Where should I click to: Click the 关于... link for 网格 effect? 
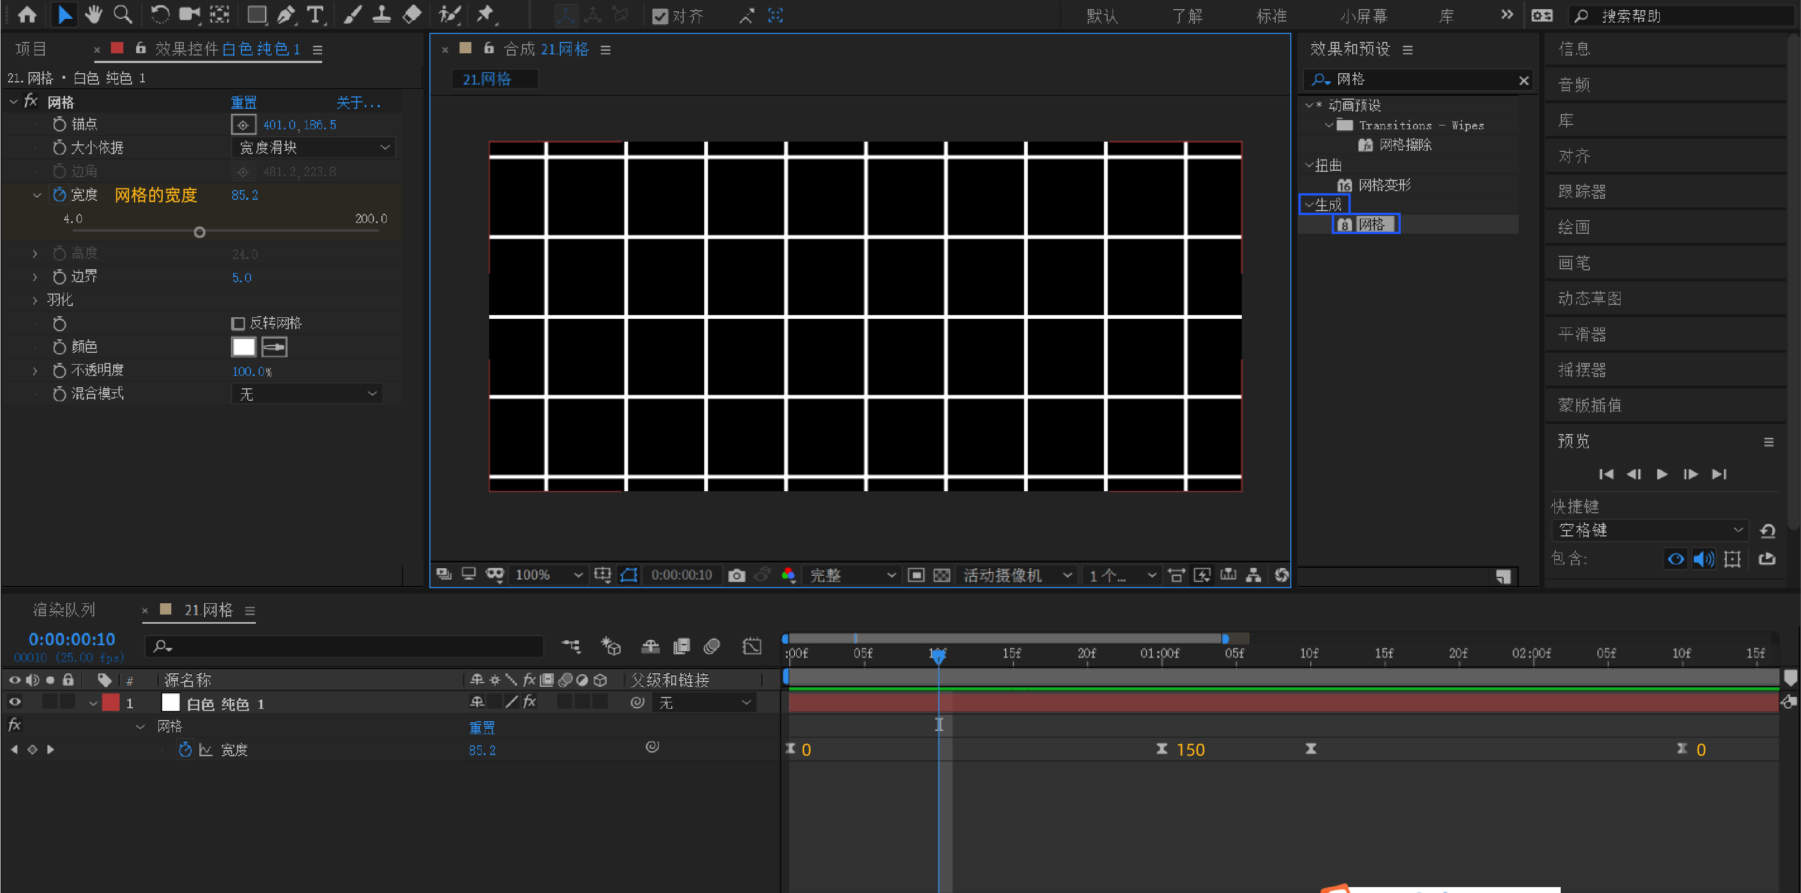pos(358,103)
